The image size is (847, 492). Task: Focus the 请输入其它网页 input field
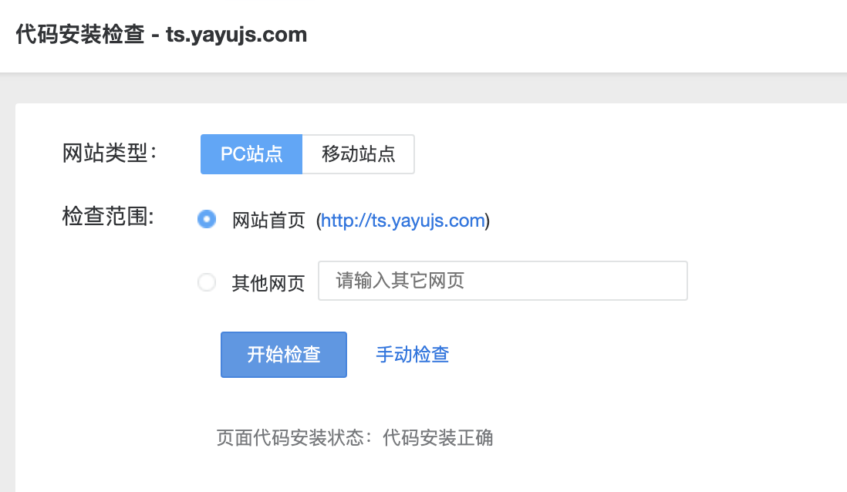503,281
